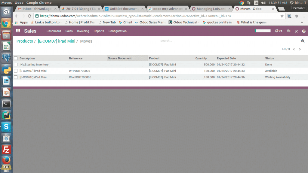
Task: Click into the Search field
Action: (x=229, y=41)
